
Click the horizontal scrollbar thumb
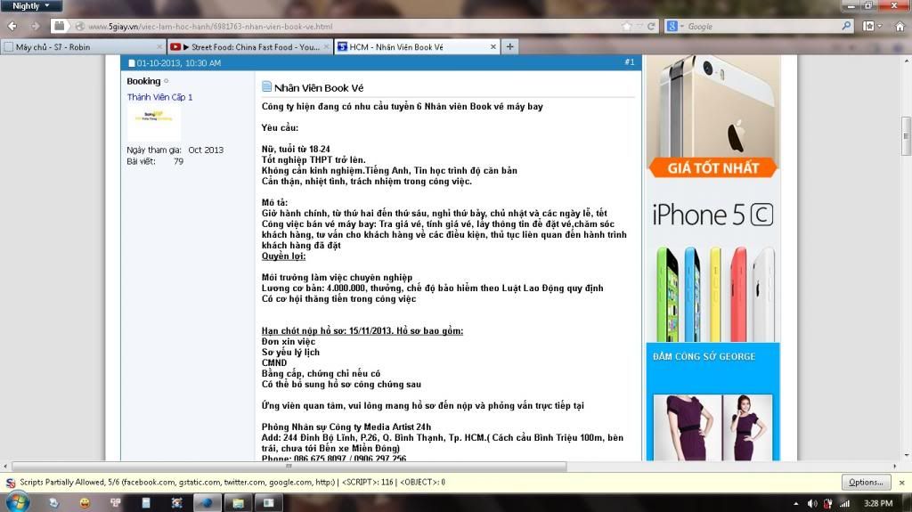288,465
